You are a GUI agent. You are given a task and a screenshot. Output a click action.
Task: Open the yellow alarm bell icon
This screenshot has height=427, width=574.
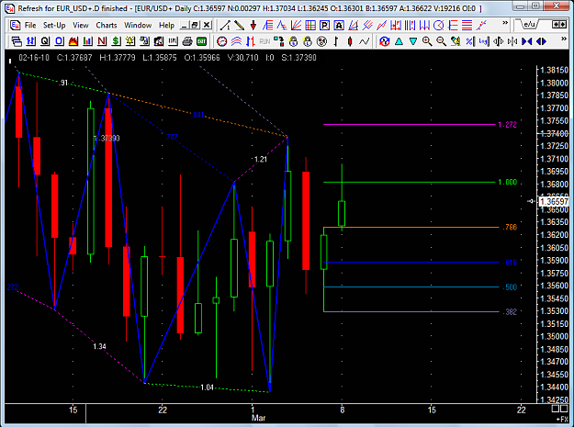click(130, 41)
